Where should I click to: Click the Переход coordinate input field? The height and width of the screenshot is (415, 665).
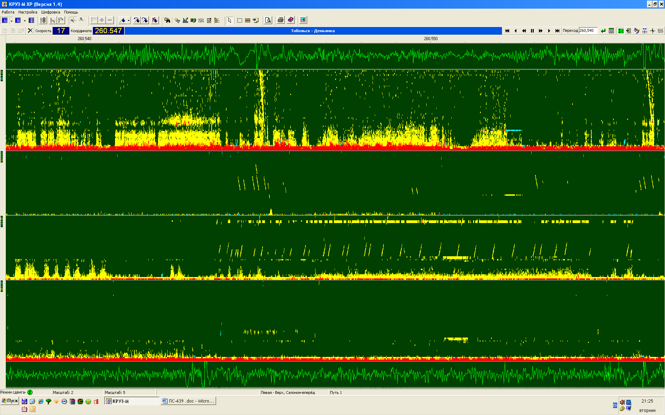click(588, 31)
